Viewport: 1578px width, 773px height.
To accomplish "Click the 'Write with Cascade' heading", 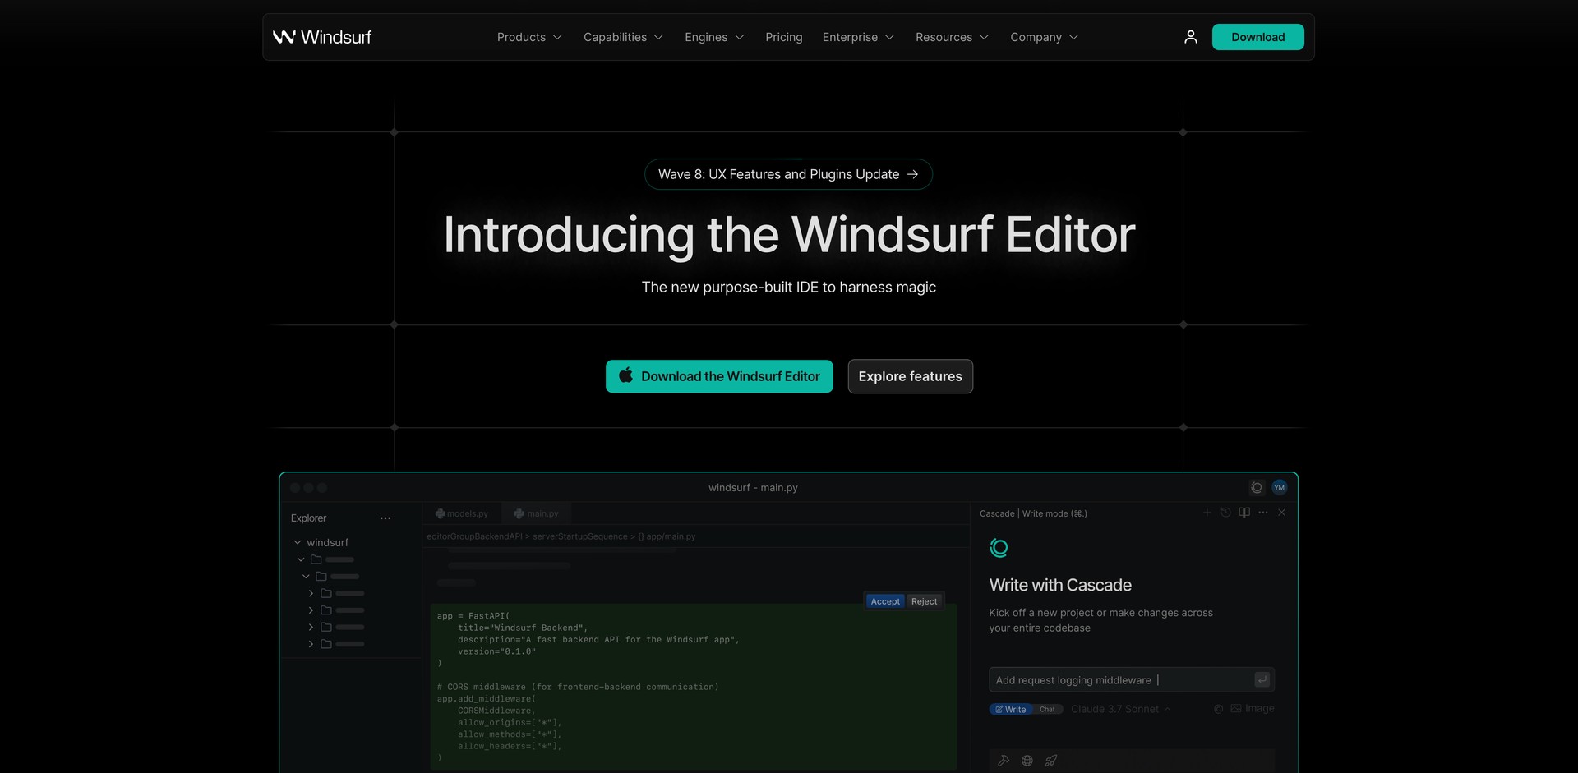I will 1060,585.
